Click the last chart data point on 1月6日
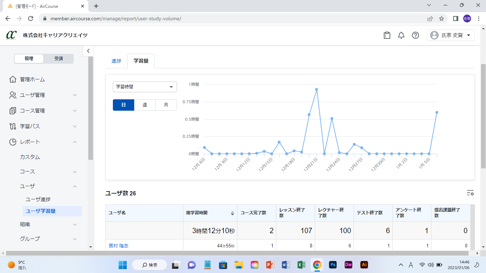The image size is (486, 273). 437,112
